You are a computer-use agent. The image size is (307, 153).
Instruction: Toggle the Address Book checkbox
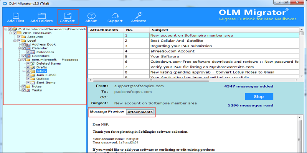(x=24, y=44)
